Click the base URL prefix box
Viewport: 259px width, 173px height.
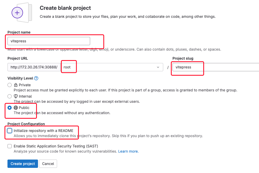tap(34, 67)
